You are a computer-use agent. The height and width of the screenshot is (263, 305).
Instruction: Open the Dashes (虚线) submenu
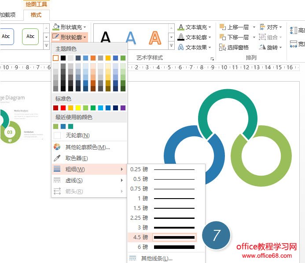(x=89, y=180)
